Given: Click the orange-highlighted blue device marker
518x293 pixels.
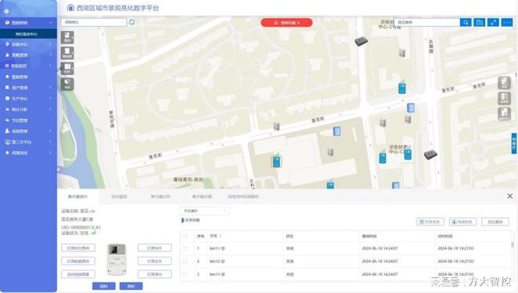Looking at the screenshot, I should [x=276, y=161].
